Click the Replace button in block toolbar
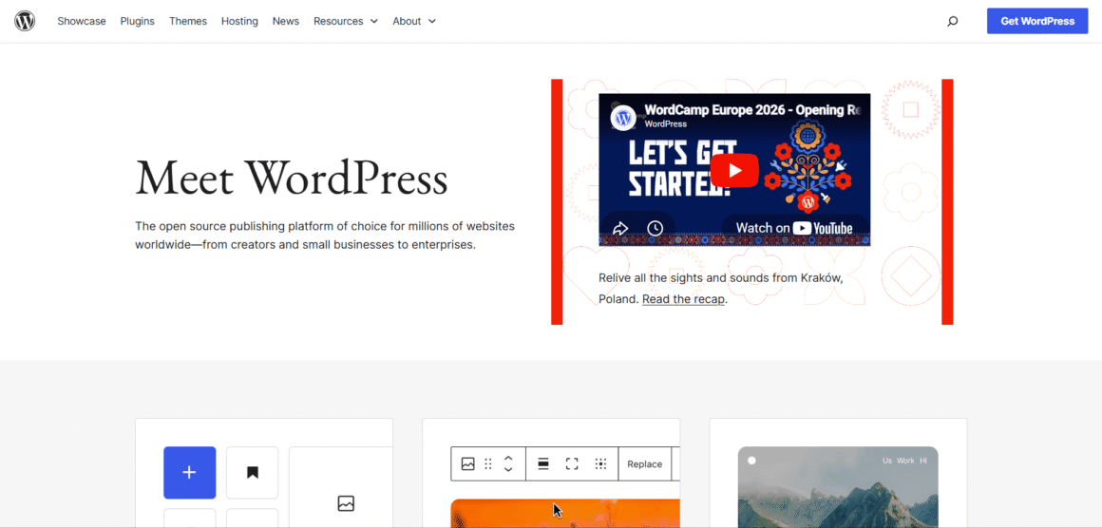Image resolution: width=1102 pixels, height=528 pixels. (x=644, y=464)
